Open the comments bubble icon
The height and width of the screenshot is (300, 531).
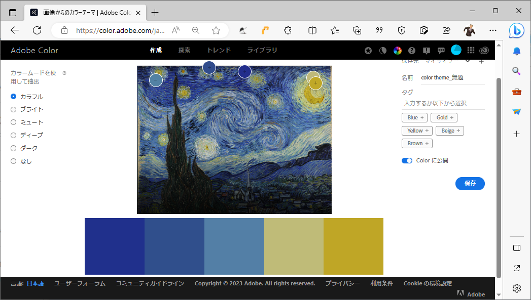tap(441, 50)
